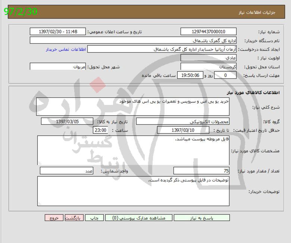The image size is (291, 243).
Task: Focus the شهر محل تحویل field
Action: 57,66
